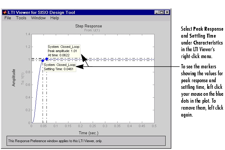Click the Time (sec.) axis label
225x150 pixels.
88,133
